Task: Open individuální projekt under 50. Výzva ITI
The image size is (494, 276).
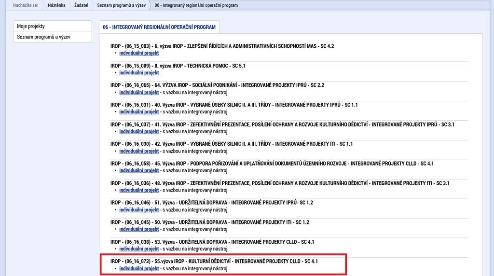Action: 139,229
